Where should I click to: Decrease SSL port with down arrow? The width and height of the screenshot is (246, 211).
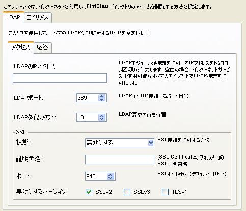tap(111, 178)
